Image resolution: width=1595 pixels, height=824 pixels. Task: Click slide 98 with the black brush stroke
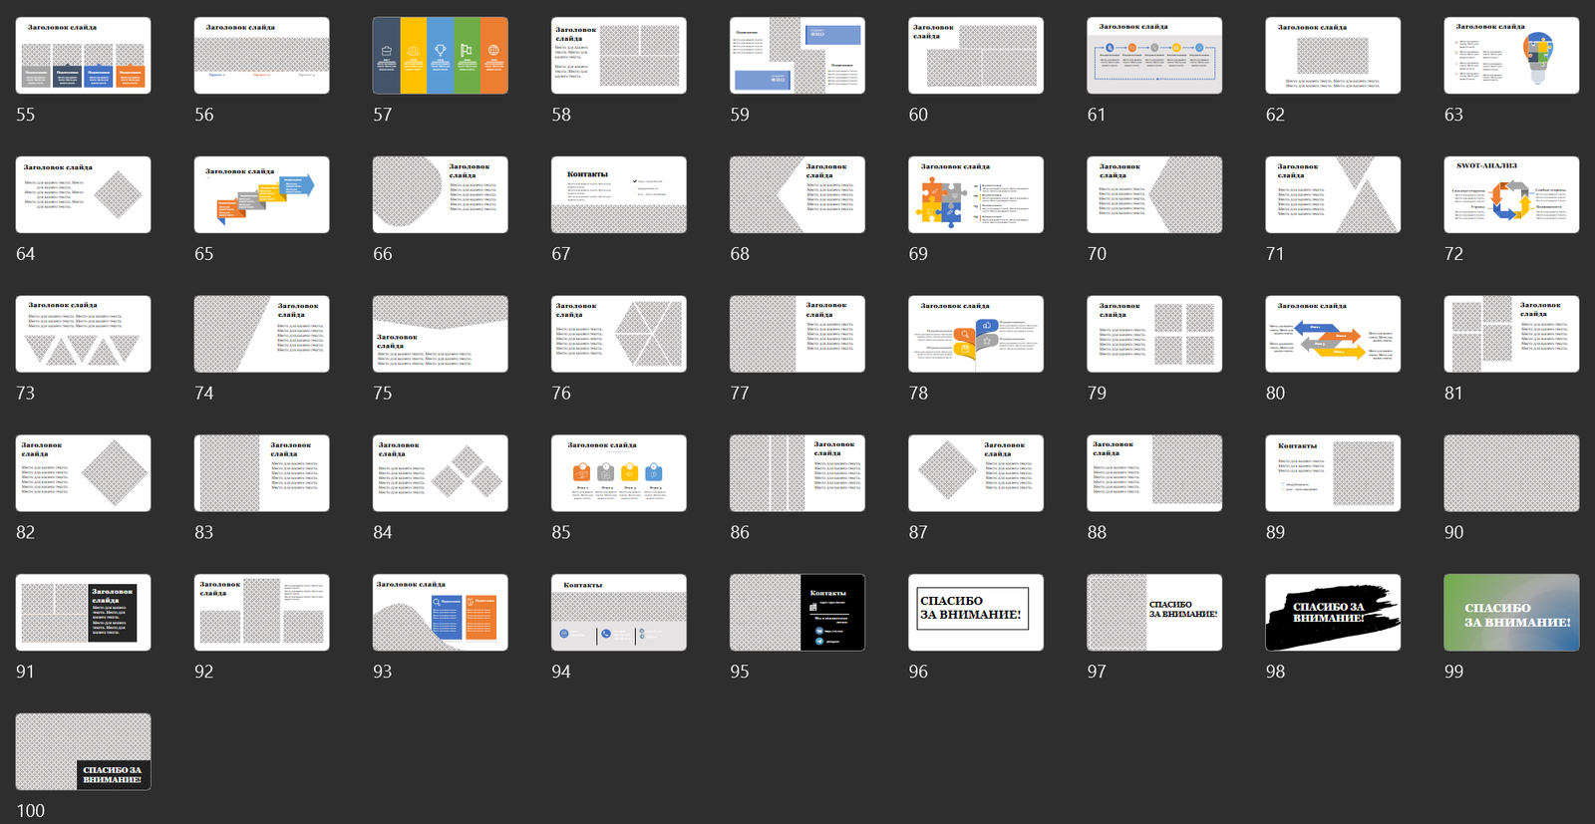1333,613
